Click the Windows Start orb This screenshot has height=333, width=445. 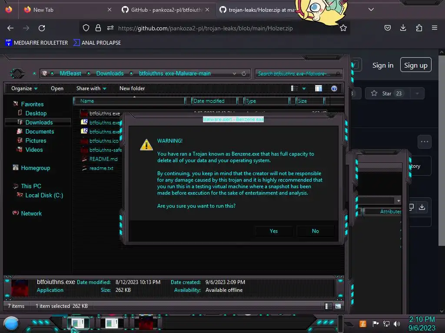coord(11,324)
